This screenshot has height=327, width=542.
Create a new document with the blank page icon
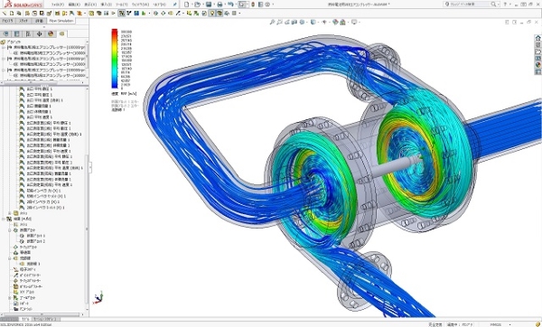187,5
